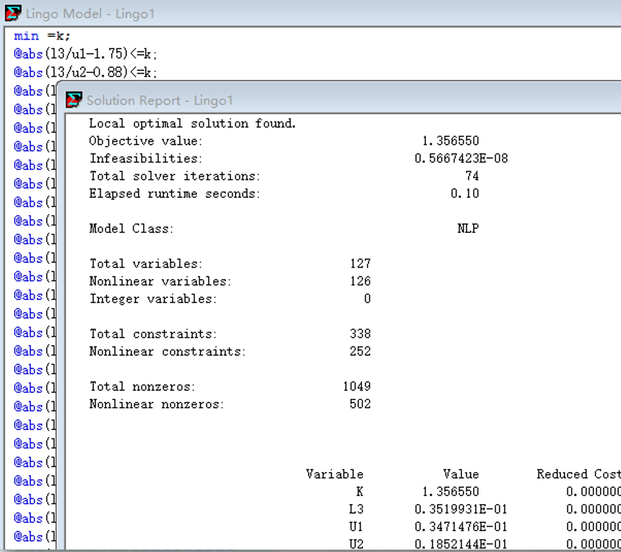
Task: Select the Infeasibilities value in the report
Action: [461, 159]
